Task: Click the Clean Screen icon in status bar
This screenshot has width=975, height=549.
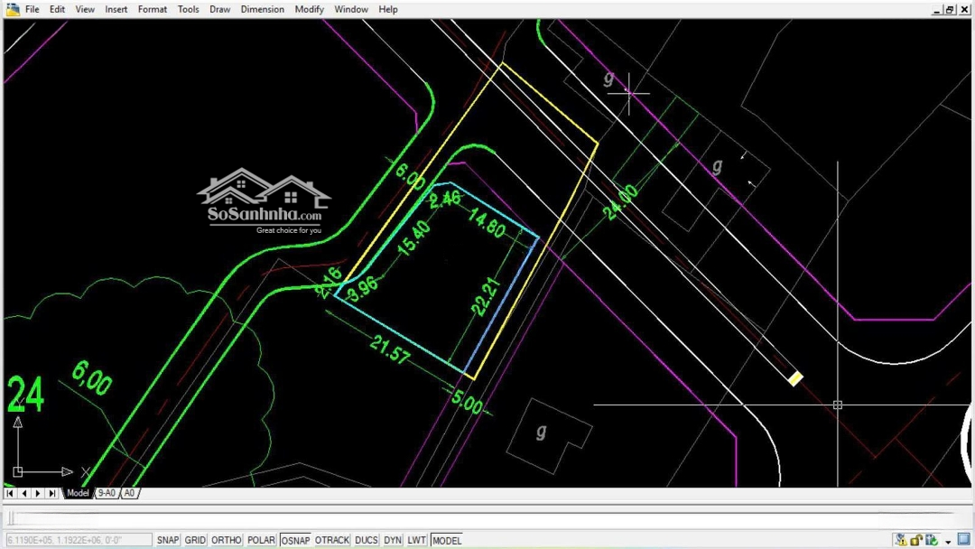Action: coord(963,540)
